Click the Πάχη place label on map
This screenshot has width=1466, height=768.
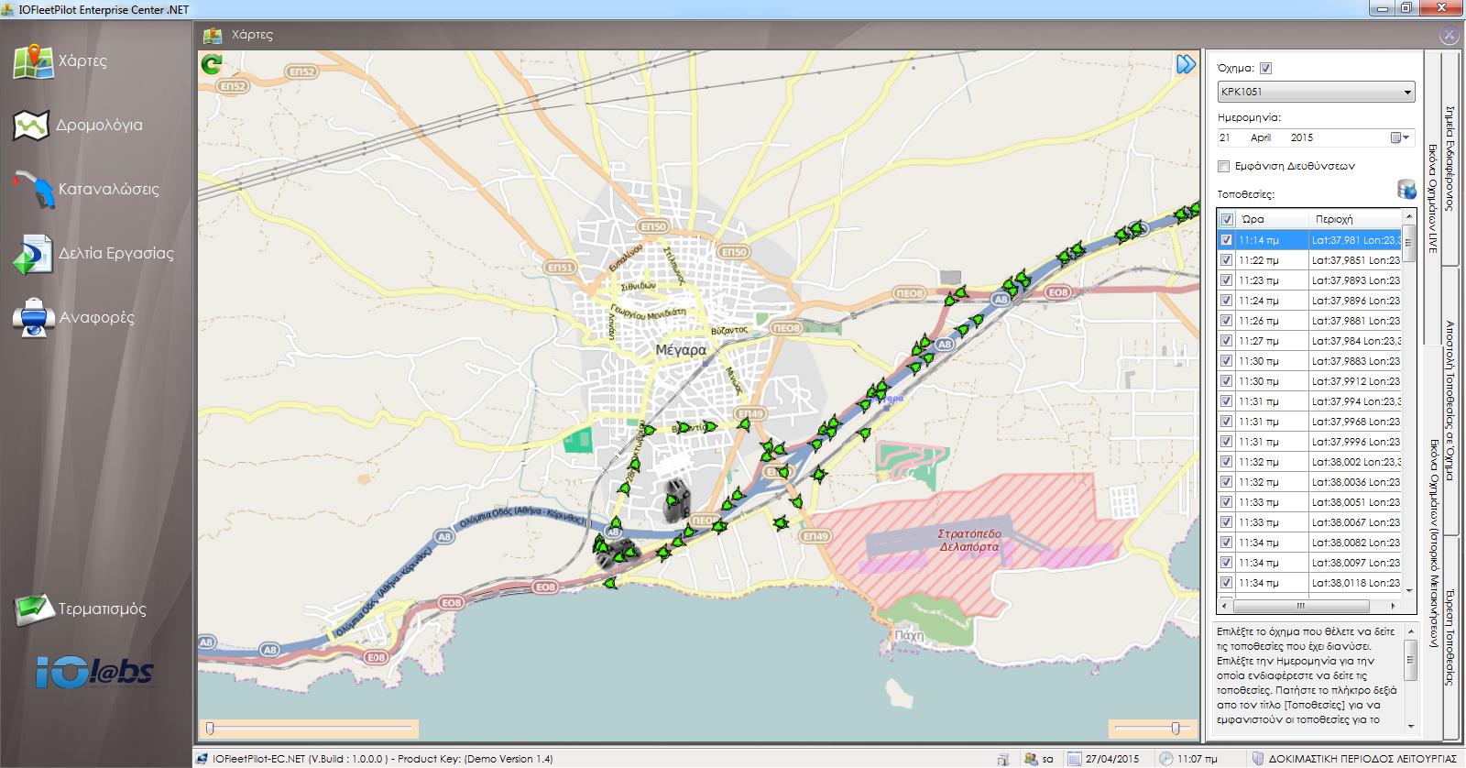909,634
